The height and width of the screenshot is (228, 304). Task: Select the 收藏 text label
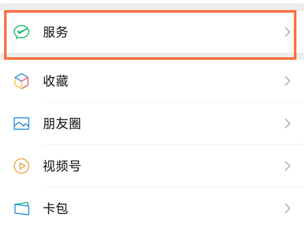(x=56, y=81)
